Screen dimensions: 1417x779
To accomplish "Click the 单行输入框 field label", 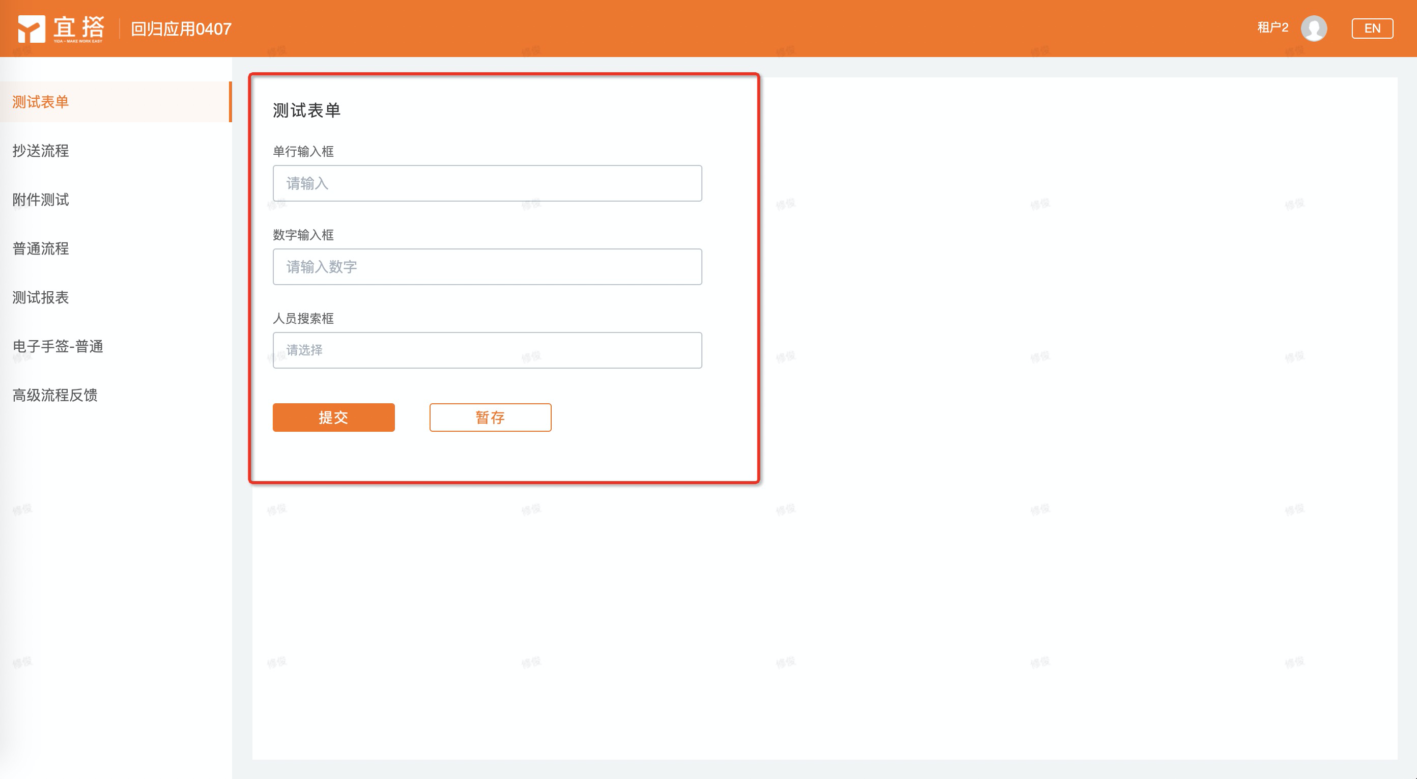I will pos(303,151).
